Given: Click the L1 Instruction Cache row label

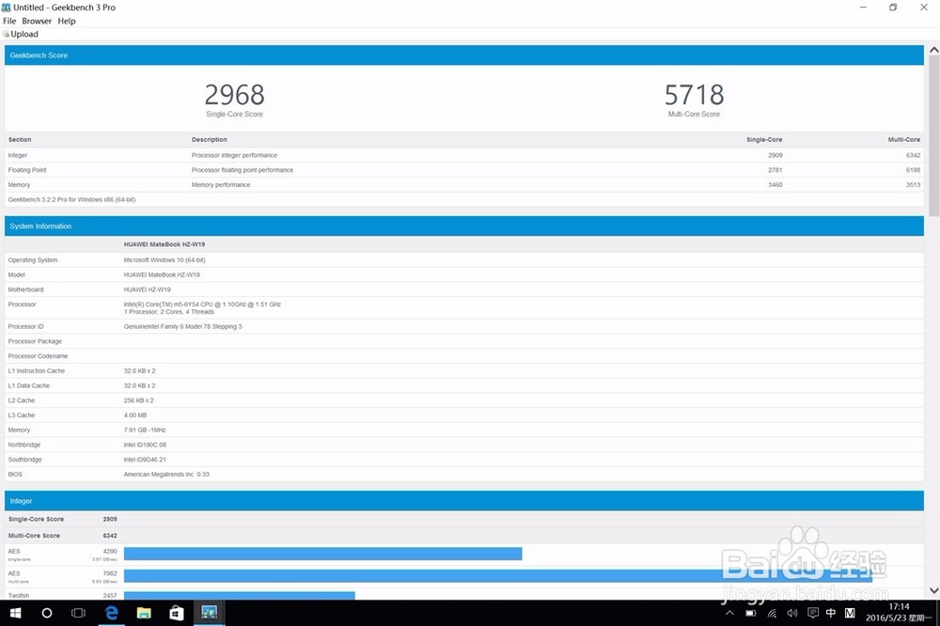Looking at the screenshot, I should [x=37, y=371].
